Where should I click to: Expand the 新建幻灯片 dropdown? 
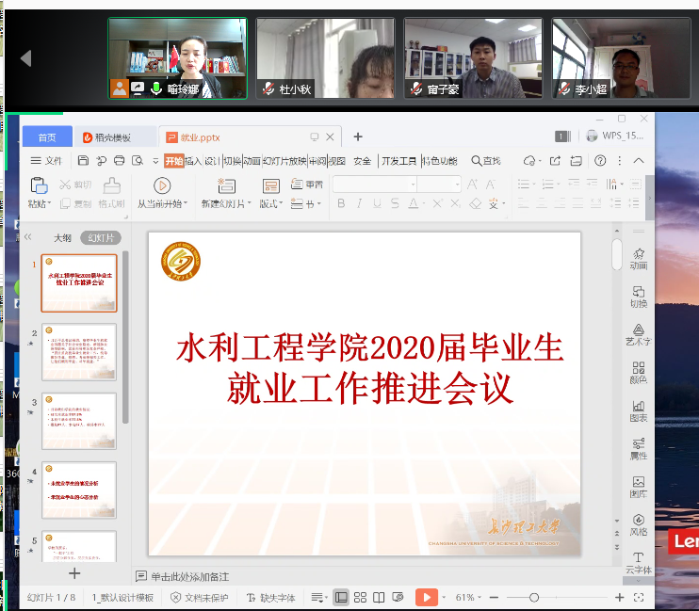(x=226, y=203)
